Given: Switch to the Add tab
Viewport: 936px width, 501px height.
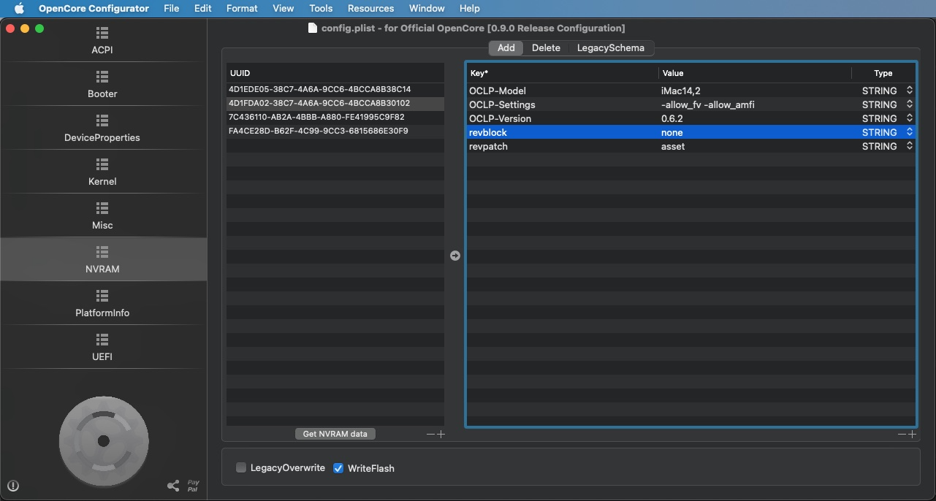Looking at the screenshot, I should pos(506,47).
